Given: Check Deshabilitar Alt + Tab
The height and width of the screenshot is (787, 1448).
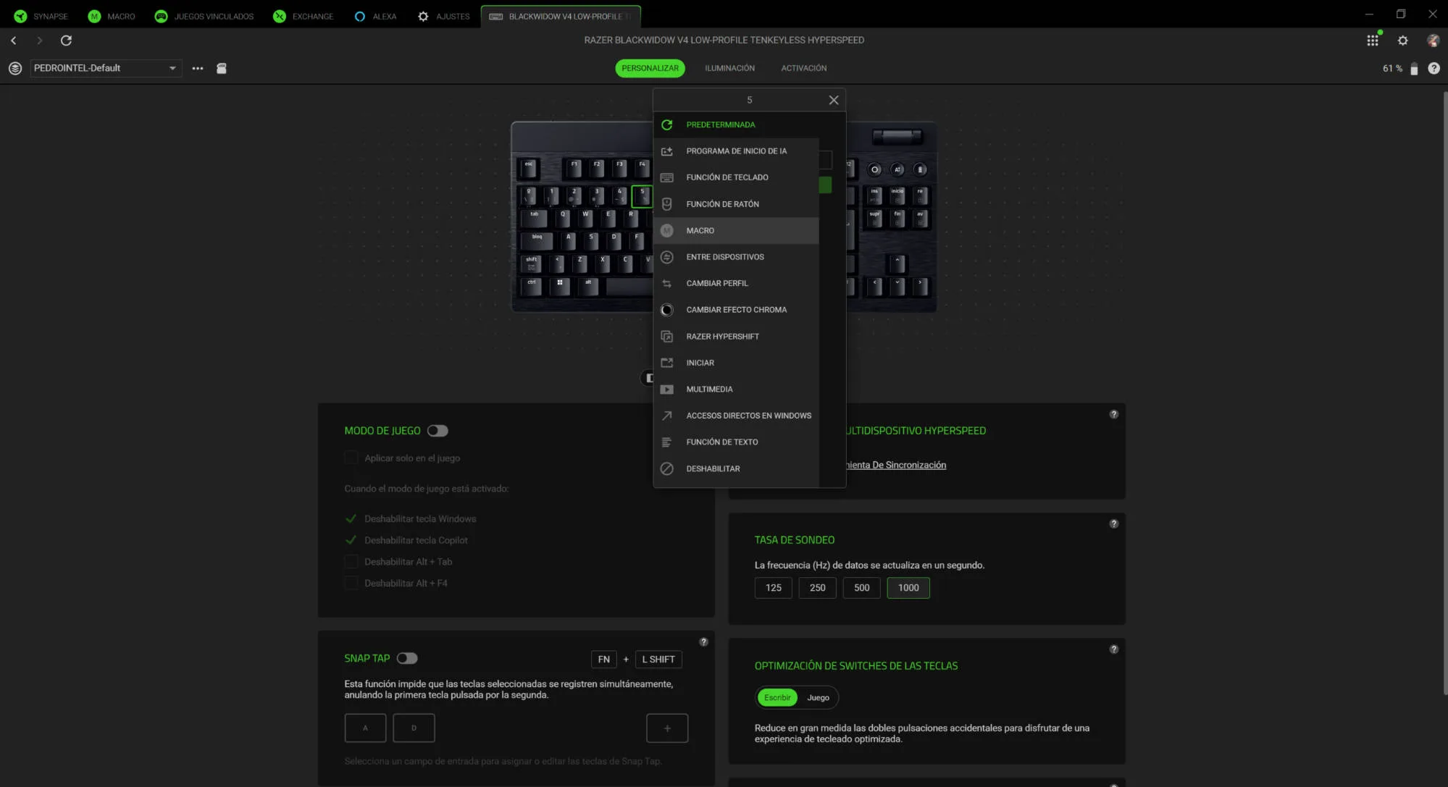Looking at the screenshot, I should click(x=351, y=562).
